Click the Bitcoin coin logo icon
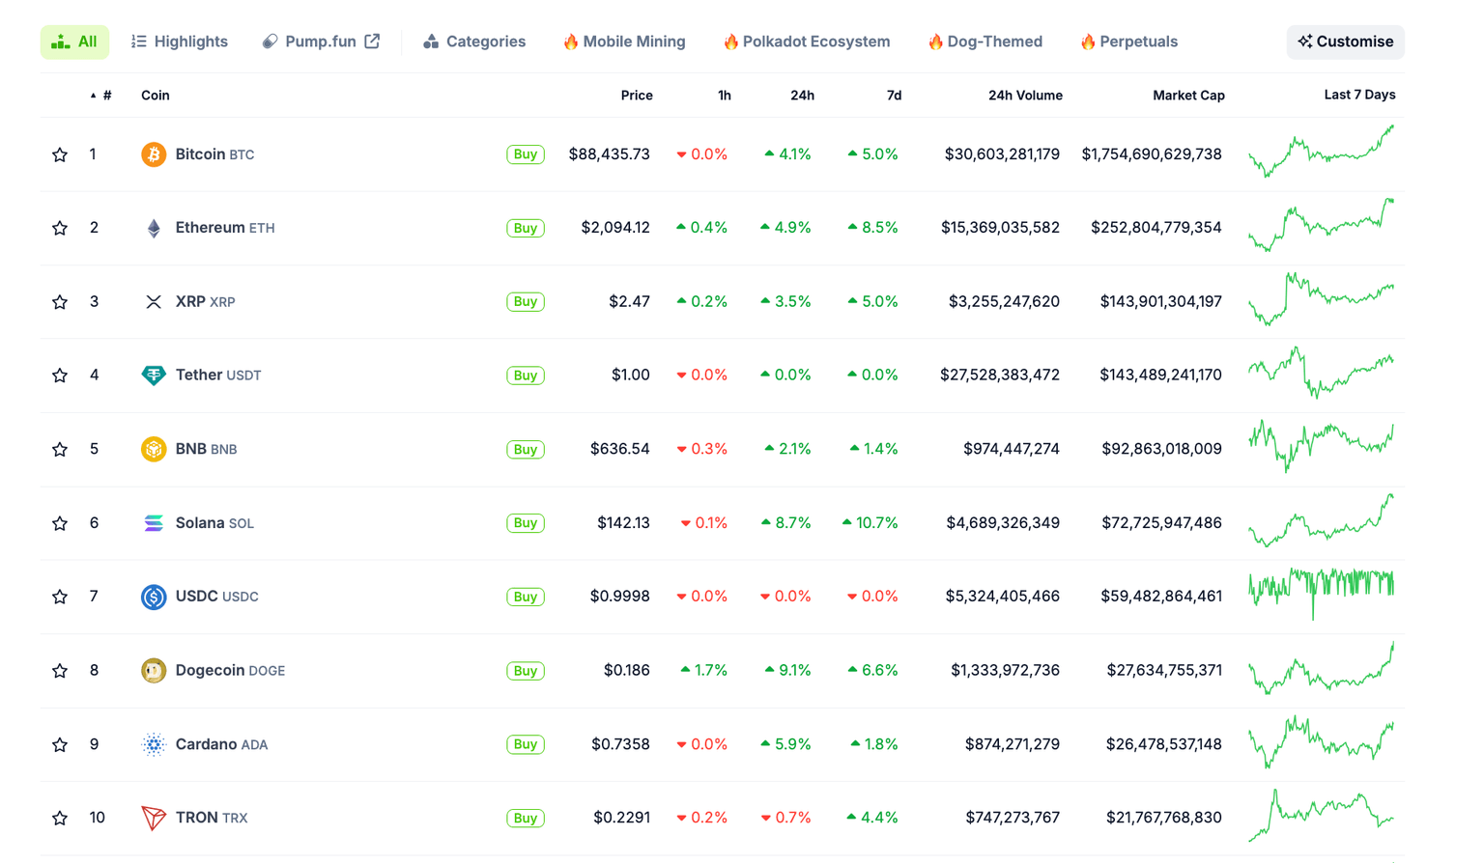 pyautogui.click(x=153, y=154)
